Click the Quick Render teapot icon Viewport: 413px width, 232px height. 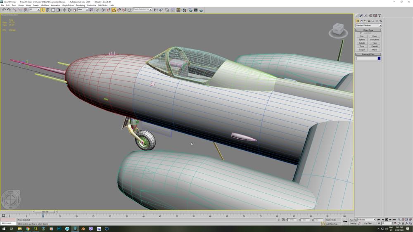click(x=201, y=10)
